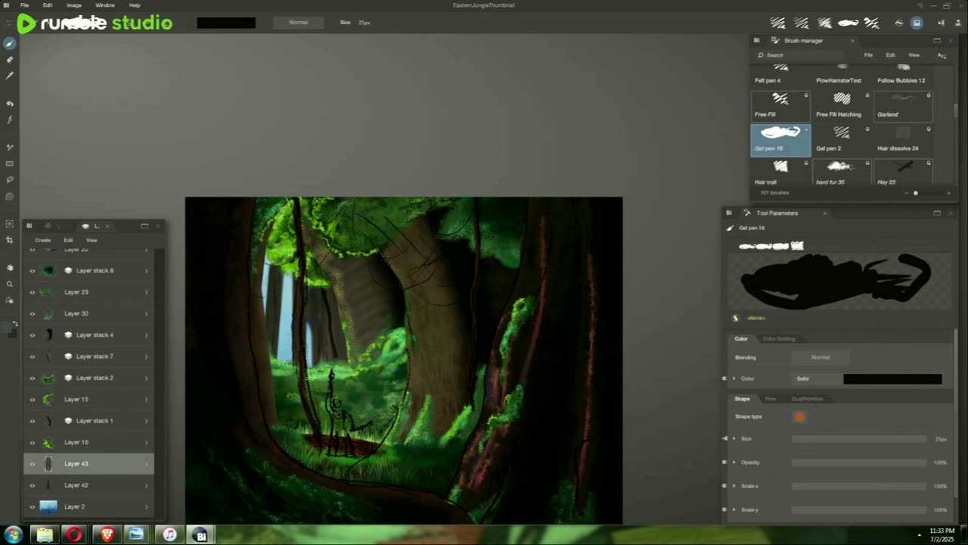This screenshot has width=968, height=545.
Task: Open the File menu in Brush manager
Action: tap(868, 55)
